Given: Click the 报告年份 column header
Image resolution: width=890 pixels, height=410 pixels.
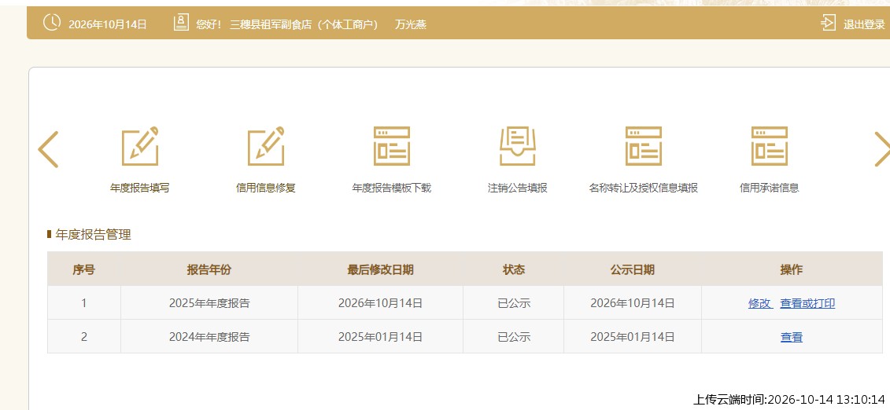Looking at the screenshot, I should coord(209,269).
